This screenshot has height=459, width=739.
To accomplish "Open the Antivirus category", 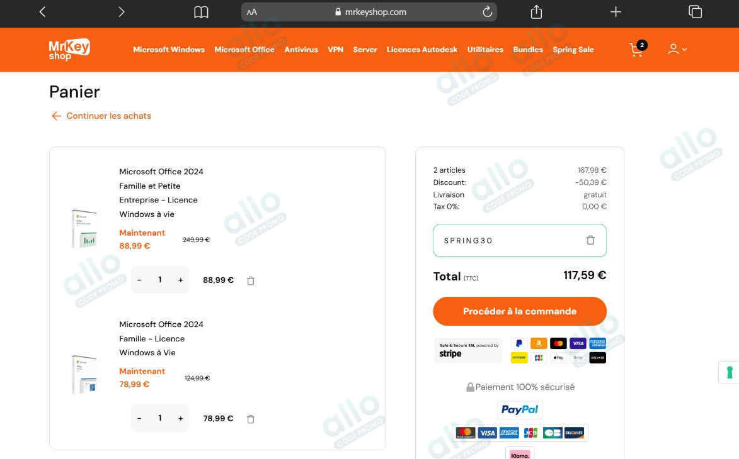I will (301, 49).
